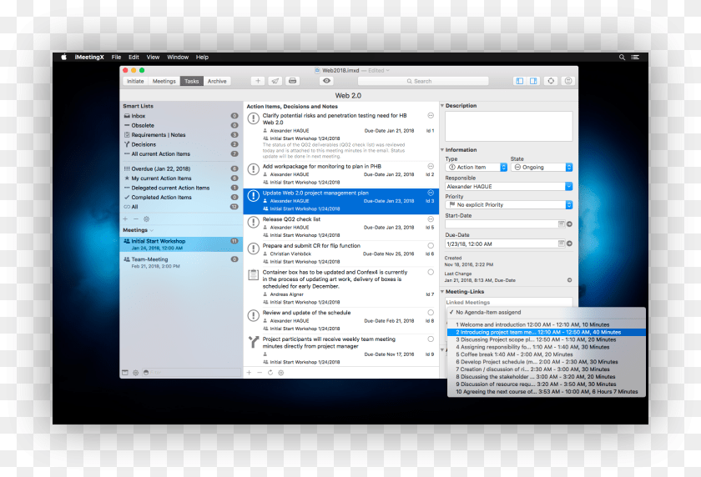701x477 pixels.
Task: Click the Due-Date calendar picker icon
Action: coord(561,244)
